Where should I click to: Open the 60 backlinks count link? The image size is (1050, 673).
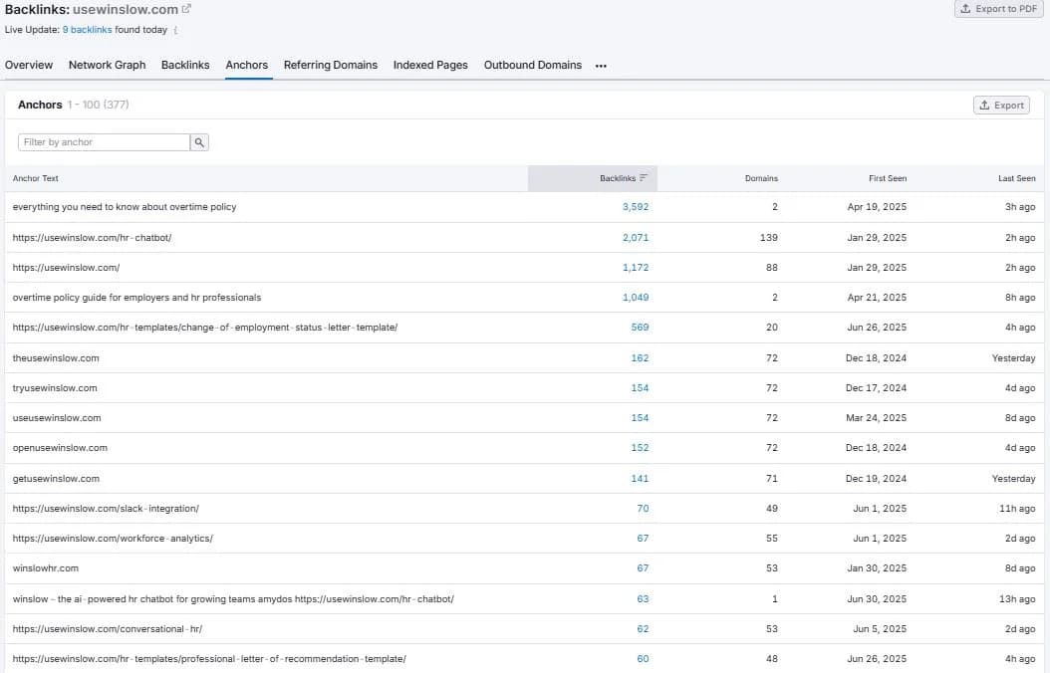point(643,658)
